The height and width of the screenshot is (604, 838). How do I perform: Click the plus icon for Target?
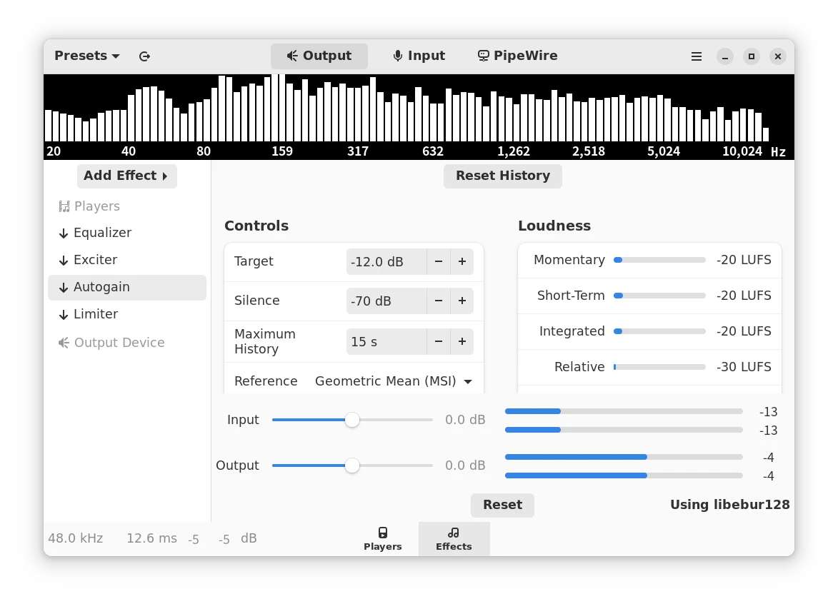[x=462, y=262]
